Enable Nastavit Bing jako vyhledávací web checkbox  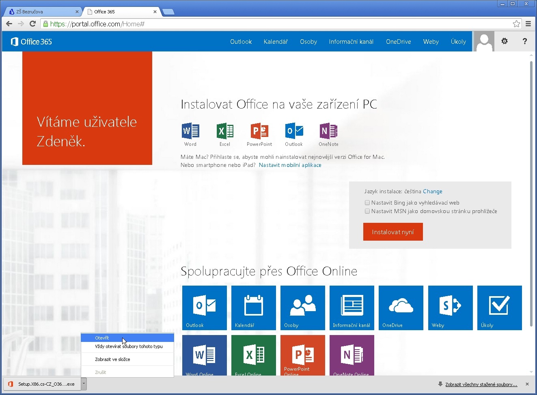tap(367, 203)
